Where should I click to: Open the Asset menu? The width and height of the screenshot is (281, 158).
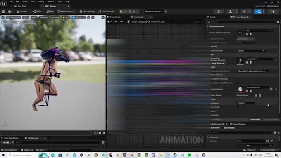pos(25,2)
